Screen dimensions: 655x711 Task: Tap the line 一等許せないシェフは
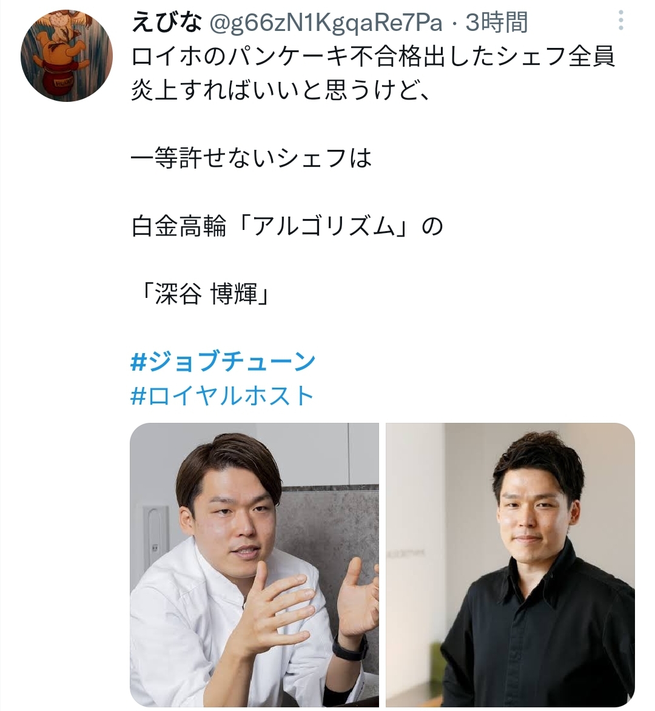(x=252, y=159)
